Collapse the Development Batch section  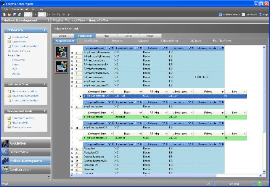(x=44, y=111)
